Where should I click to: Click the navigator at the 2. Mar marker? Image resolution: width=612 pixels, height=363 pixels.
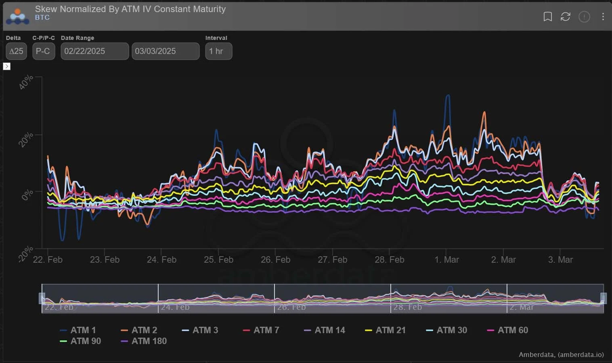522,307
